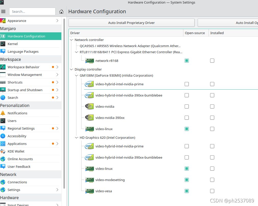Open the KDE Wallet settings page

pos(31,151)
